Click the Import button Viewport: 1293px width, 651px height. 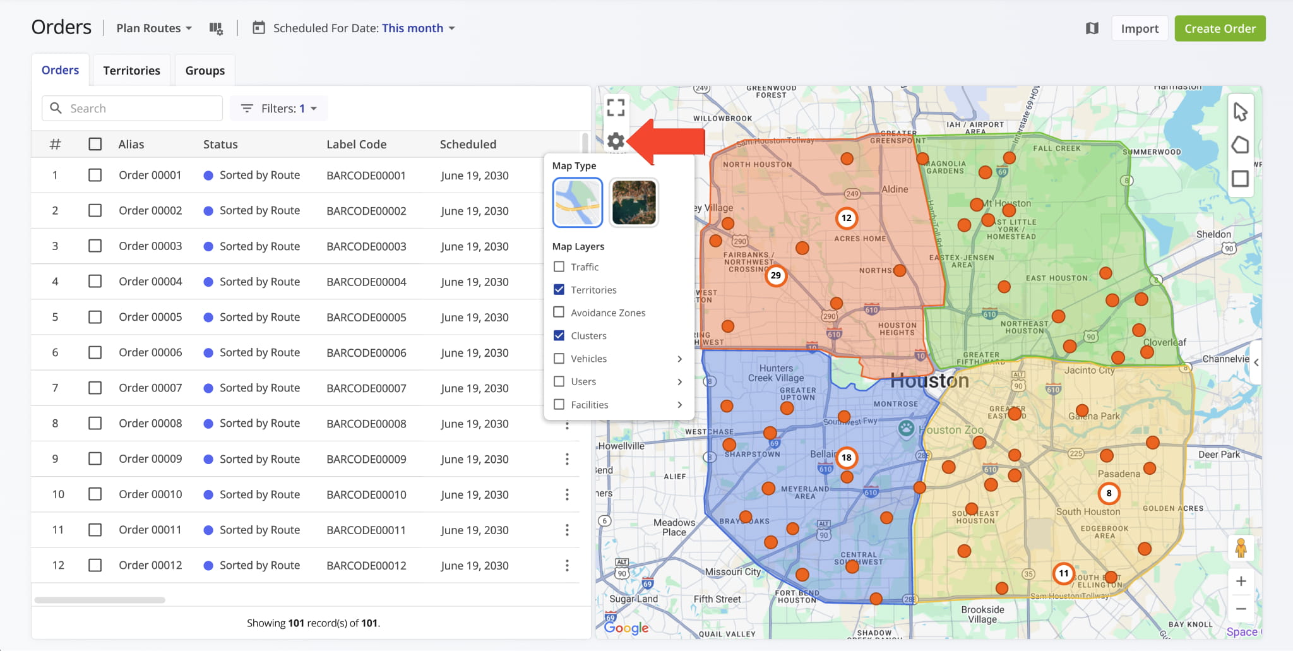(x=1140, y=28)
